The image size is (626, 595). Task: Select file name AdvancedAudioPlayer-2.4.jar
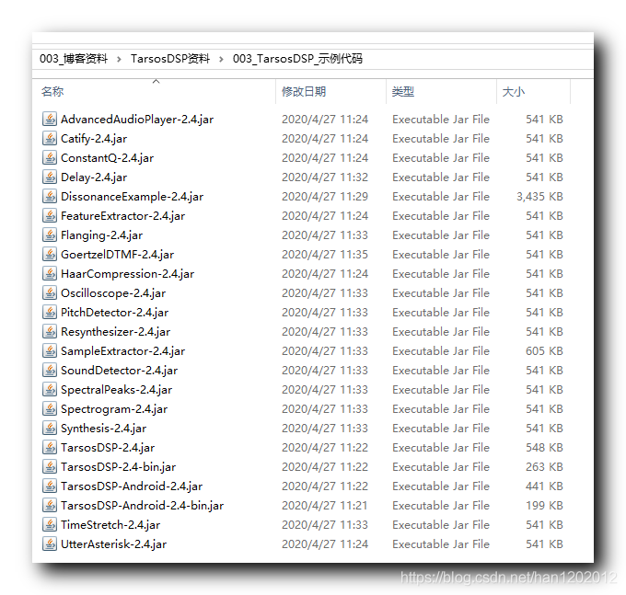point(137,120)
